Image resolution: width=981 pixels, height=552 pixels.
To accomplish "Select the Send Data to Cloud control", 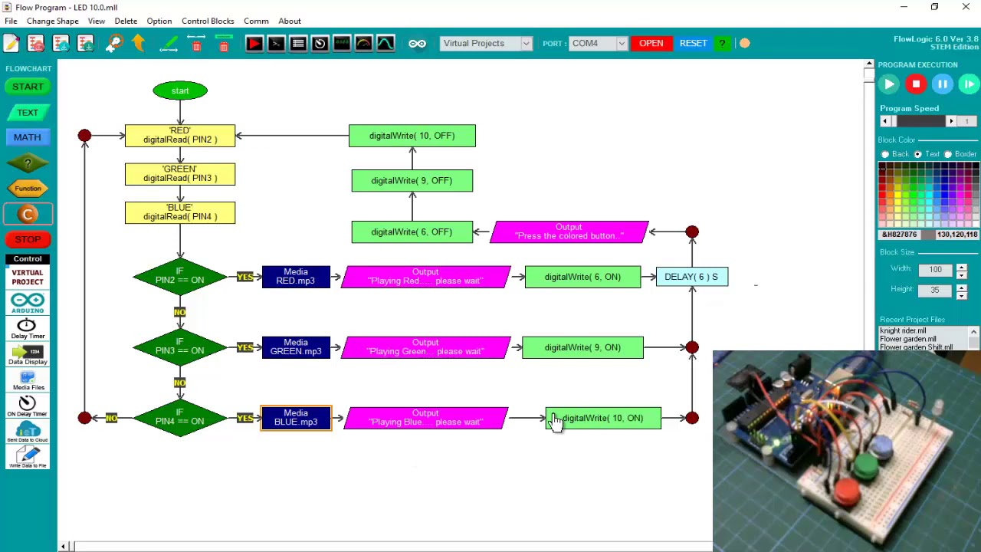I will [28, 432].
